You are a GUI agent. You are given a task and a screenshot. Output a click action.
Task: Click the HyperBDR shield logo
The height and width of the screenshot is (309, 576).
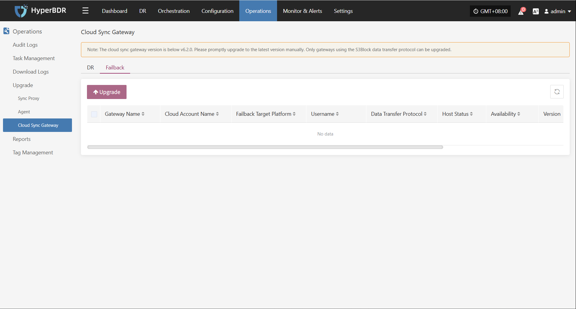point(21,11)
